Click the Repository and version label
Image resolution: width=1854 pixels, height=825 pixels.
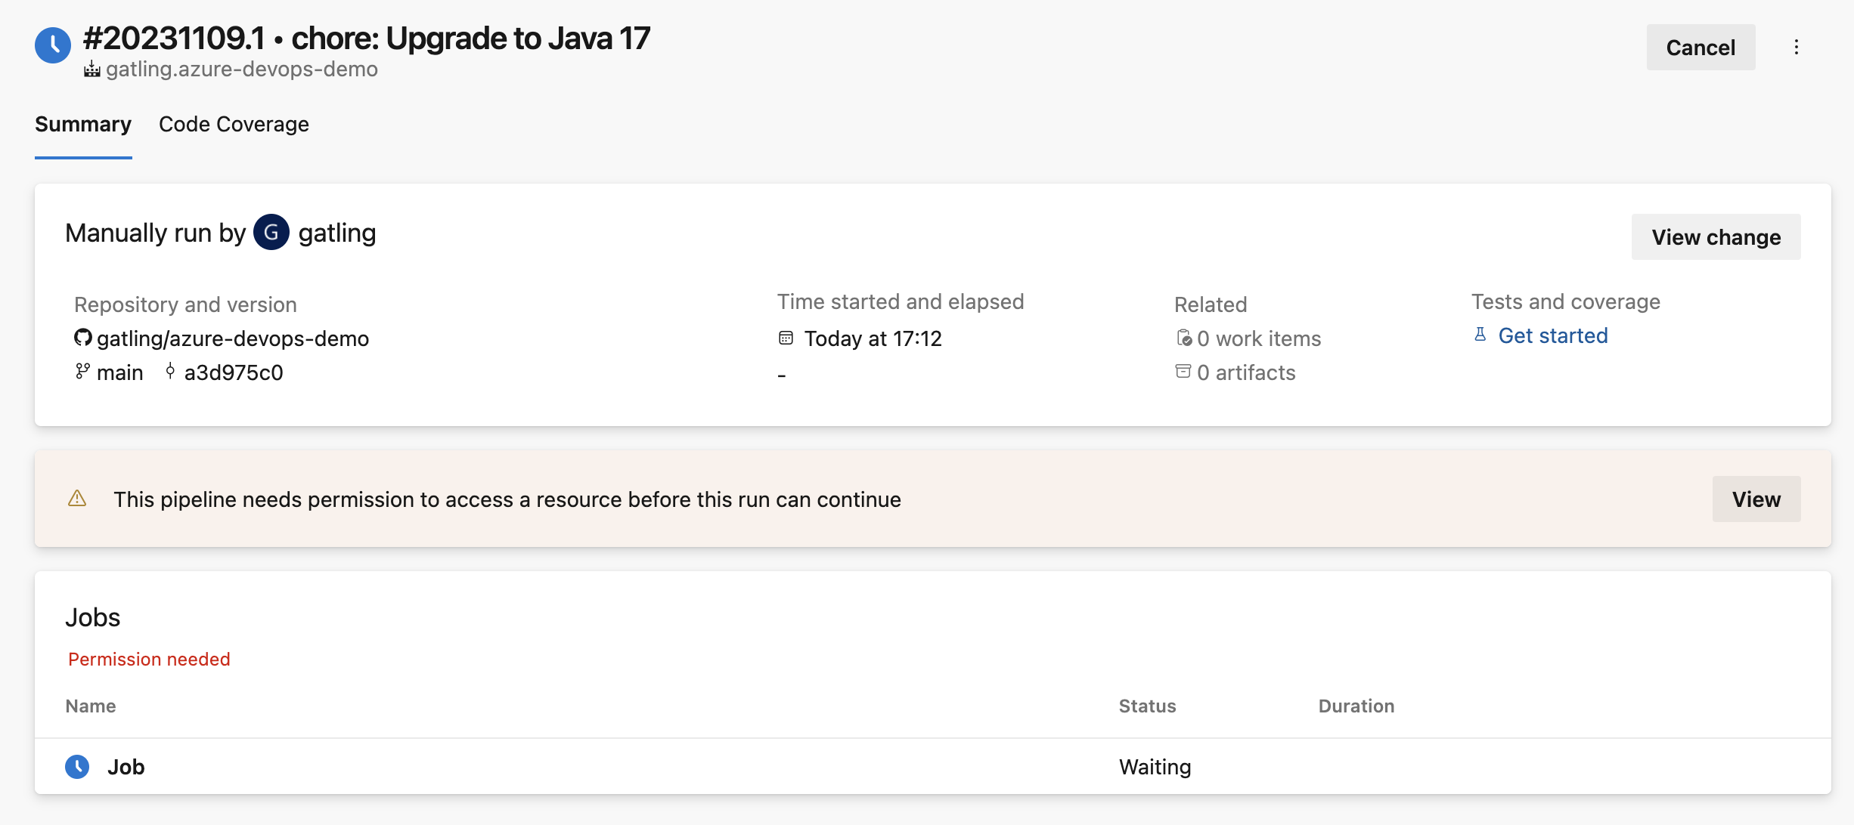[185, 304]
